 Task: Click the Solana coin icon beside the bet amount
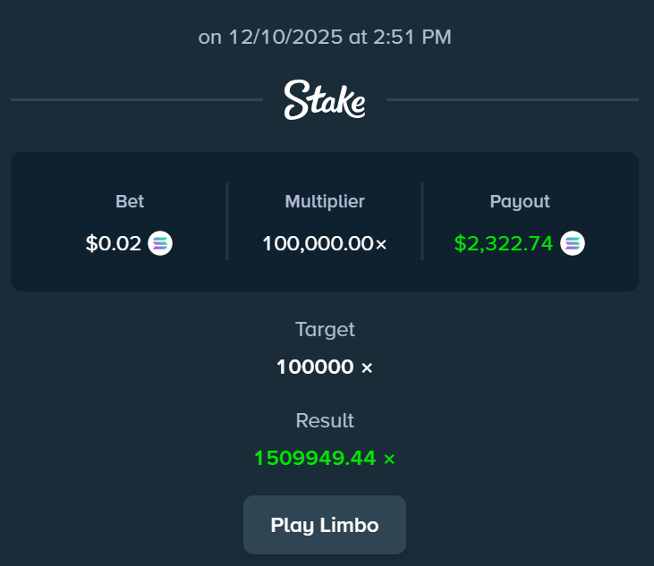160,243
